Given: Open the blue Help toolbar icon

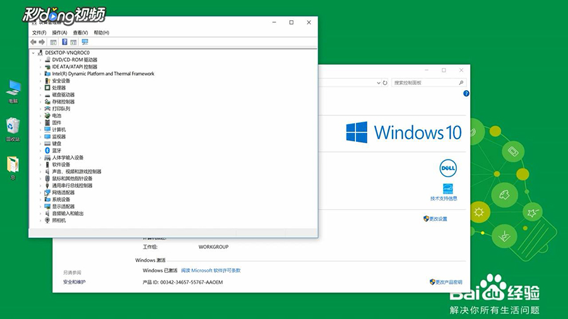Looking at the screenshot, I should [64, 42].
